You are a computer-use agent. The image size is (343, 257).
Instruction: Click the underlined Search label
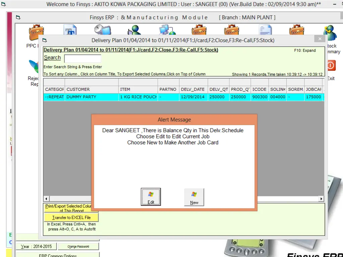pos(52,58)
